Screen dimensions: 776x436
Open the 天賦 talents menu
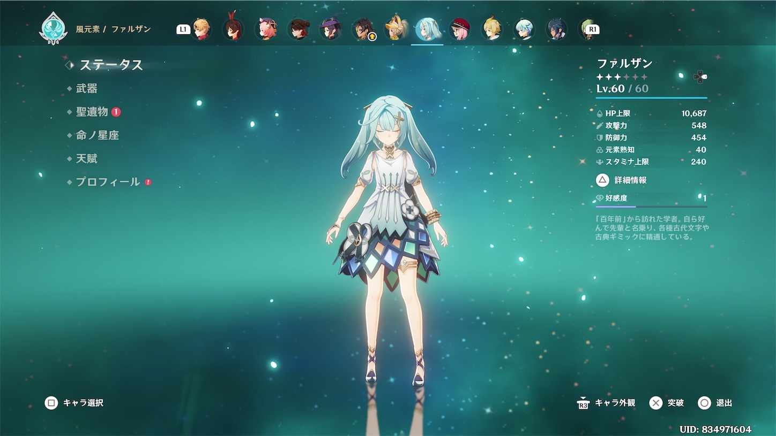click(x=87, y=159)
